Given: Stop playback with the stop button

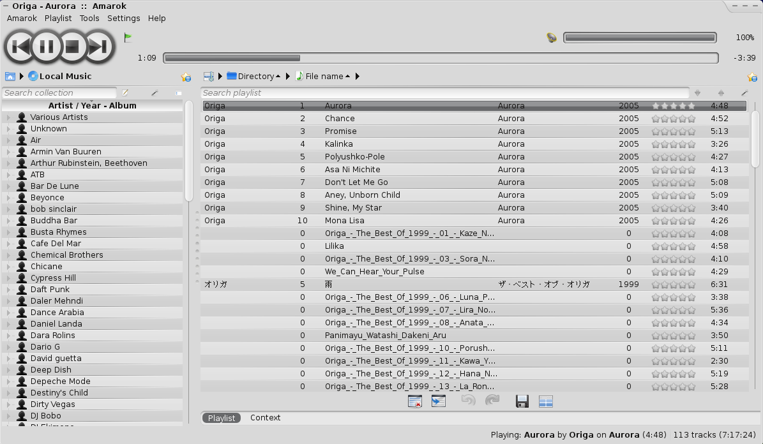Looking at the screenshot, I should point(72,47).
